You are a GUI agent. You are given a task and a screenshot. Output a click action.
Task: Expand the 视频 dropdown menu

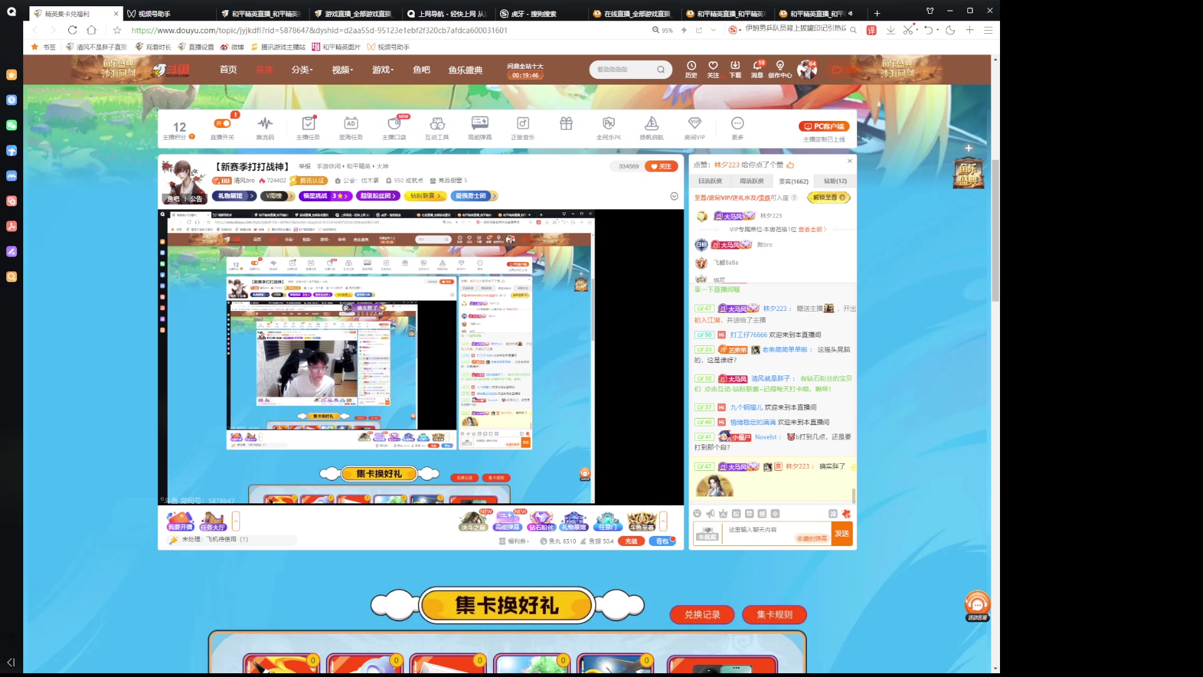tap(343, 70)
